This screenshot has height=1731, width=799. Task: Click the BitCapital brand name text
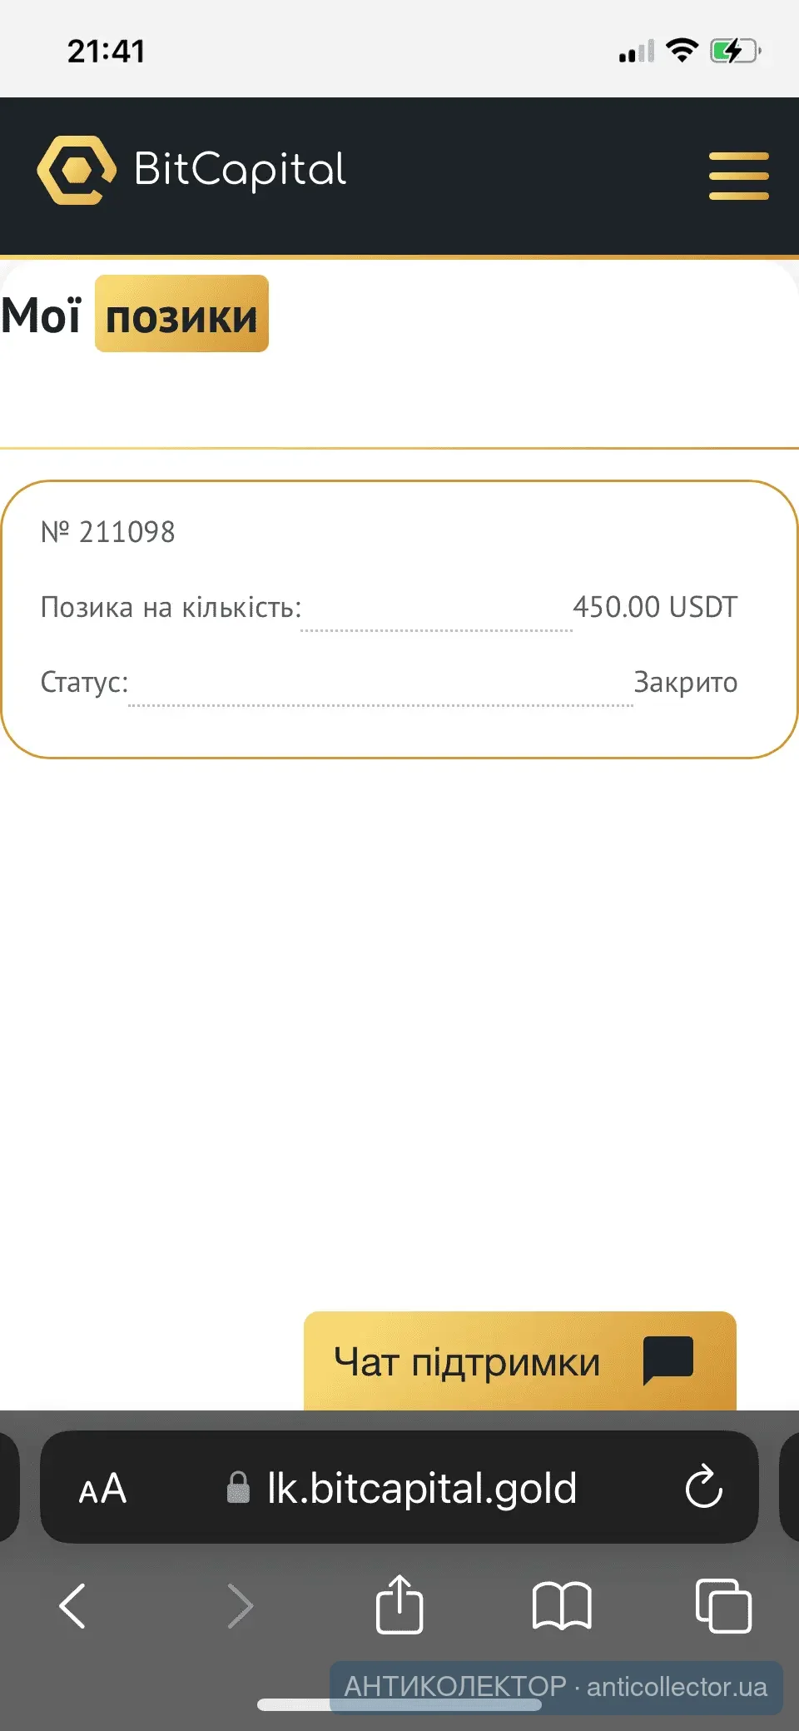pyautogui.click(x=240, y=170)
